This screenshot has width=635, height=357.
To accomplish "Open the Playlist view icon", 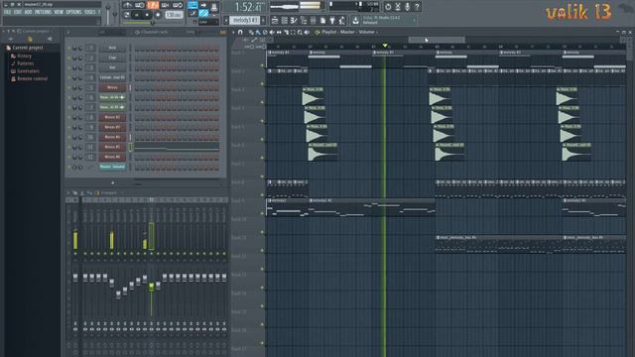I will click(x=275, y=20).
